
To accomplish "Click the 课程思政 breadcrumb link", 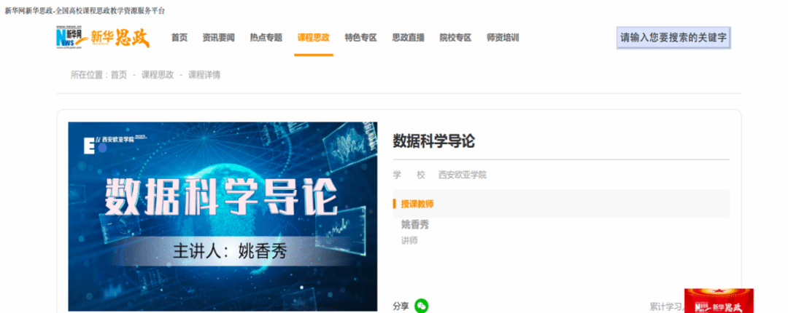I will [158, 75].
